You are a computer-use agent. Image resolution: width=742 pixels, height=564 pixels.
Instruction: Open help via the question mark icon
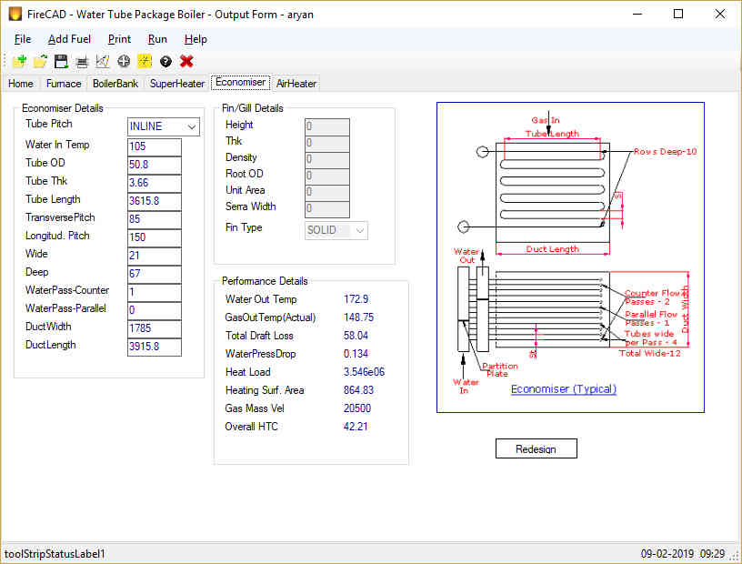(x=165, y=61)
